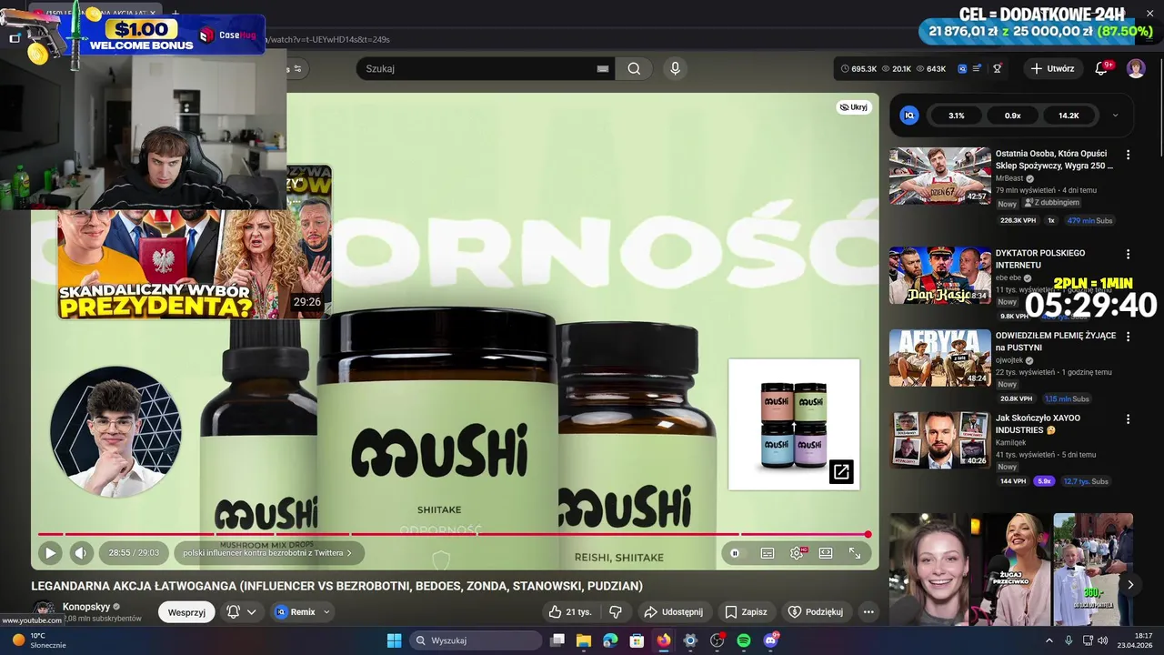Click the 226.3K VPH badge
1164x655 pixels.
tap(1018, 220)
